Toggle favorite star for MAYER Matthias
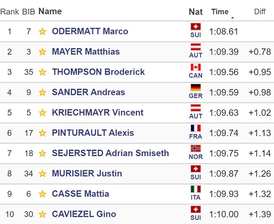This screenshot has width=274, height=224. pos(42,52)
